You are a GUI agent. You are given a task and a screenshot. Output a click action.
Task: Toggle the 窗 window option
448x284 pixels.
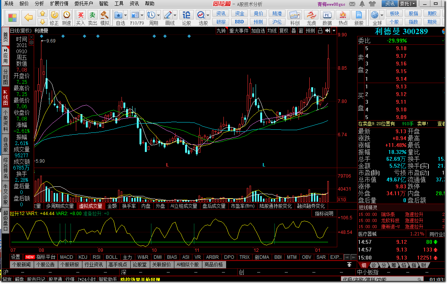(x=301, y=31)
